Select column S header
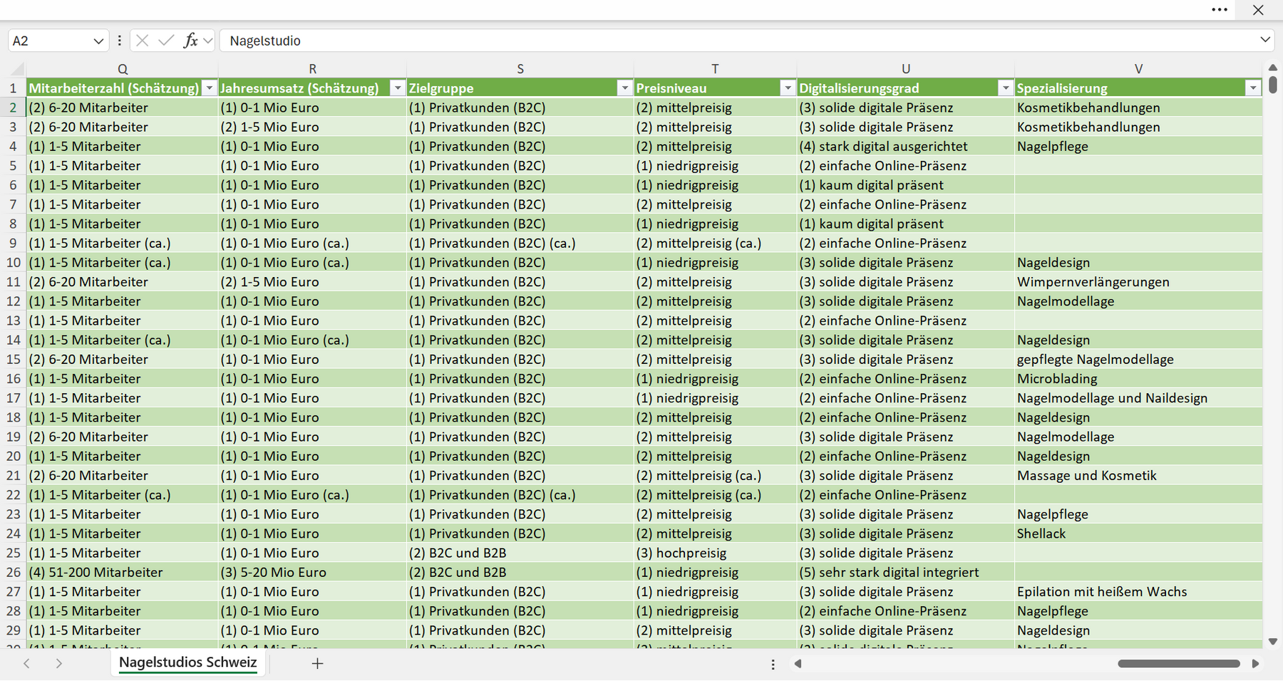 (520, 69)
